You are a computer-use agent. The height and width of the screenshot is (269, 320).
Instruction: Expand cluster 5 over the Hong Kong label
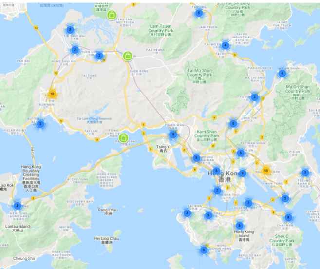pyautogui.click(x=216, y=171)
